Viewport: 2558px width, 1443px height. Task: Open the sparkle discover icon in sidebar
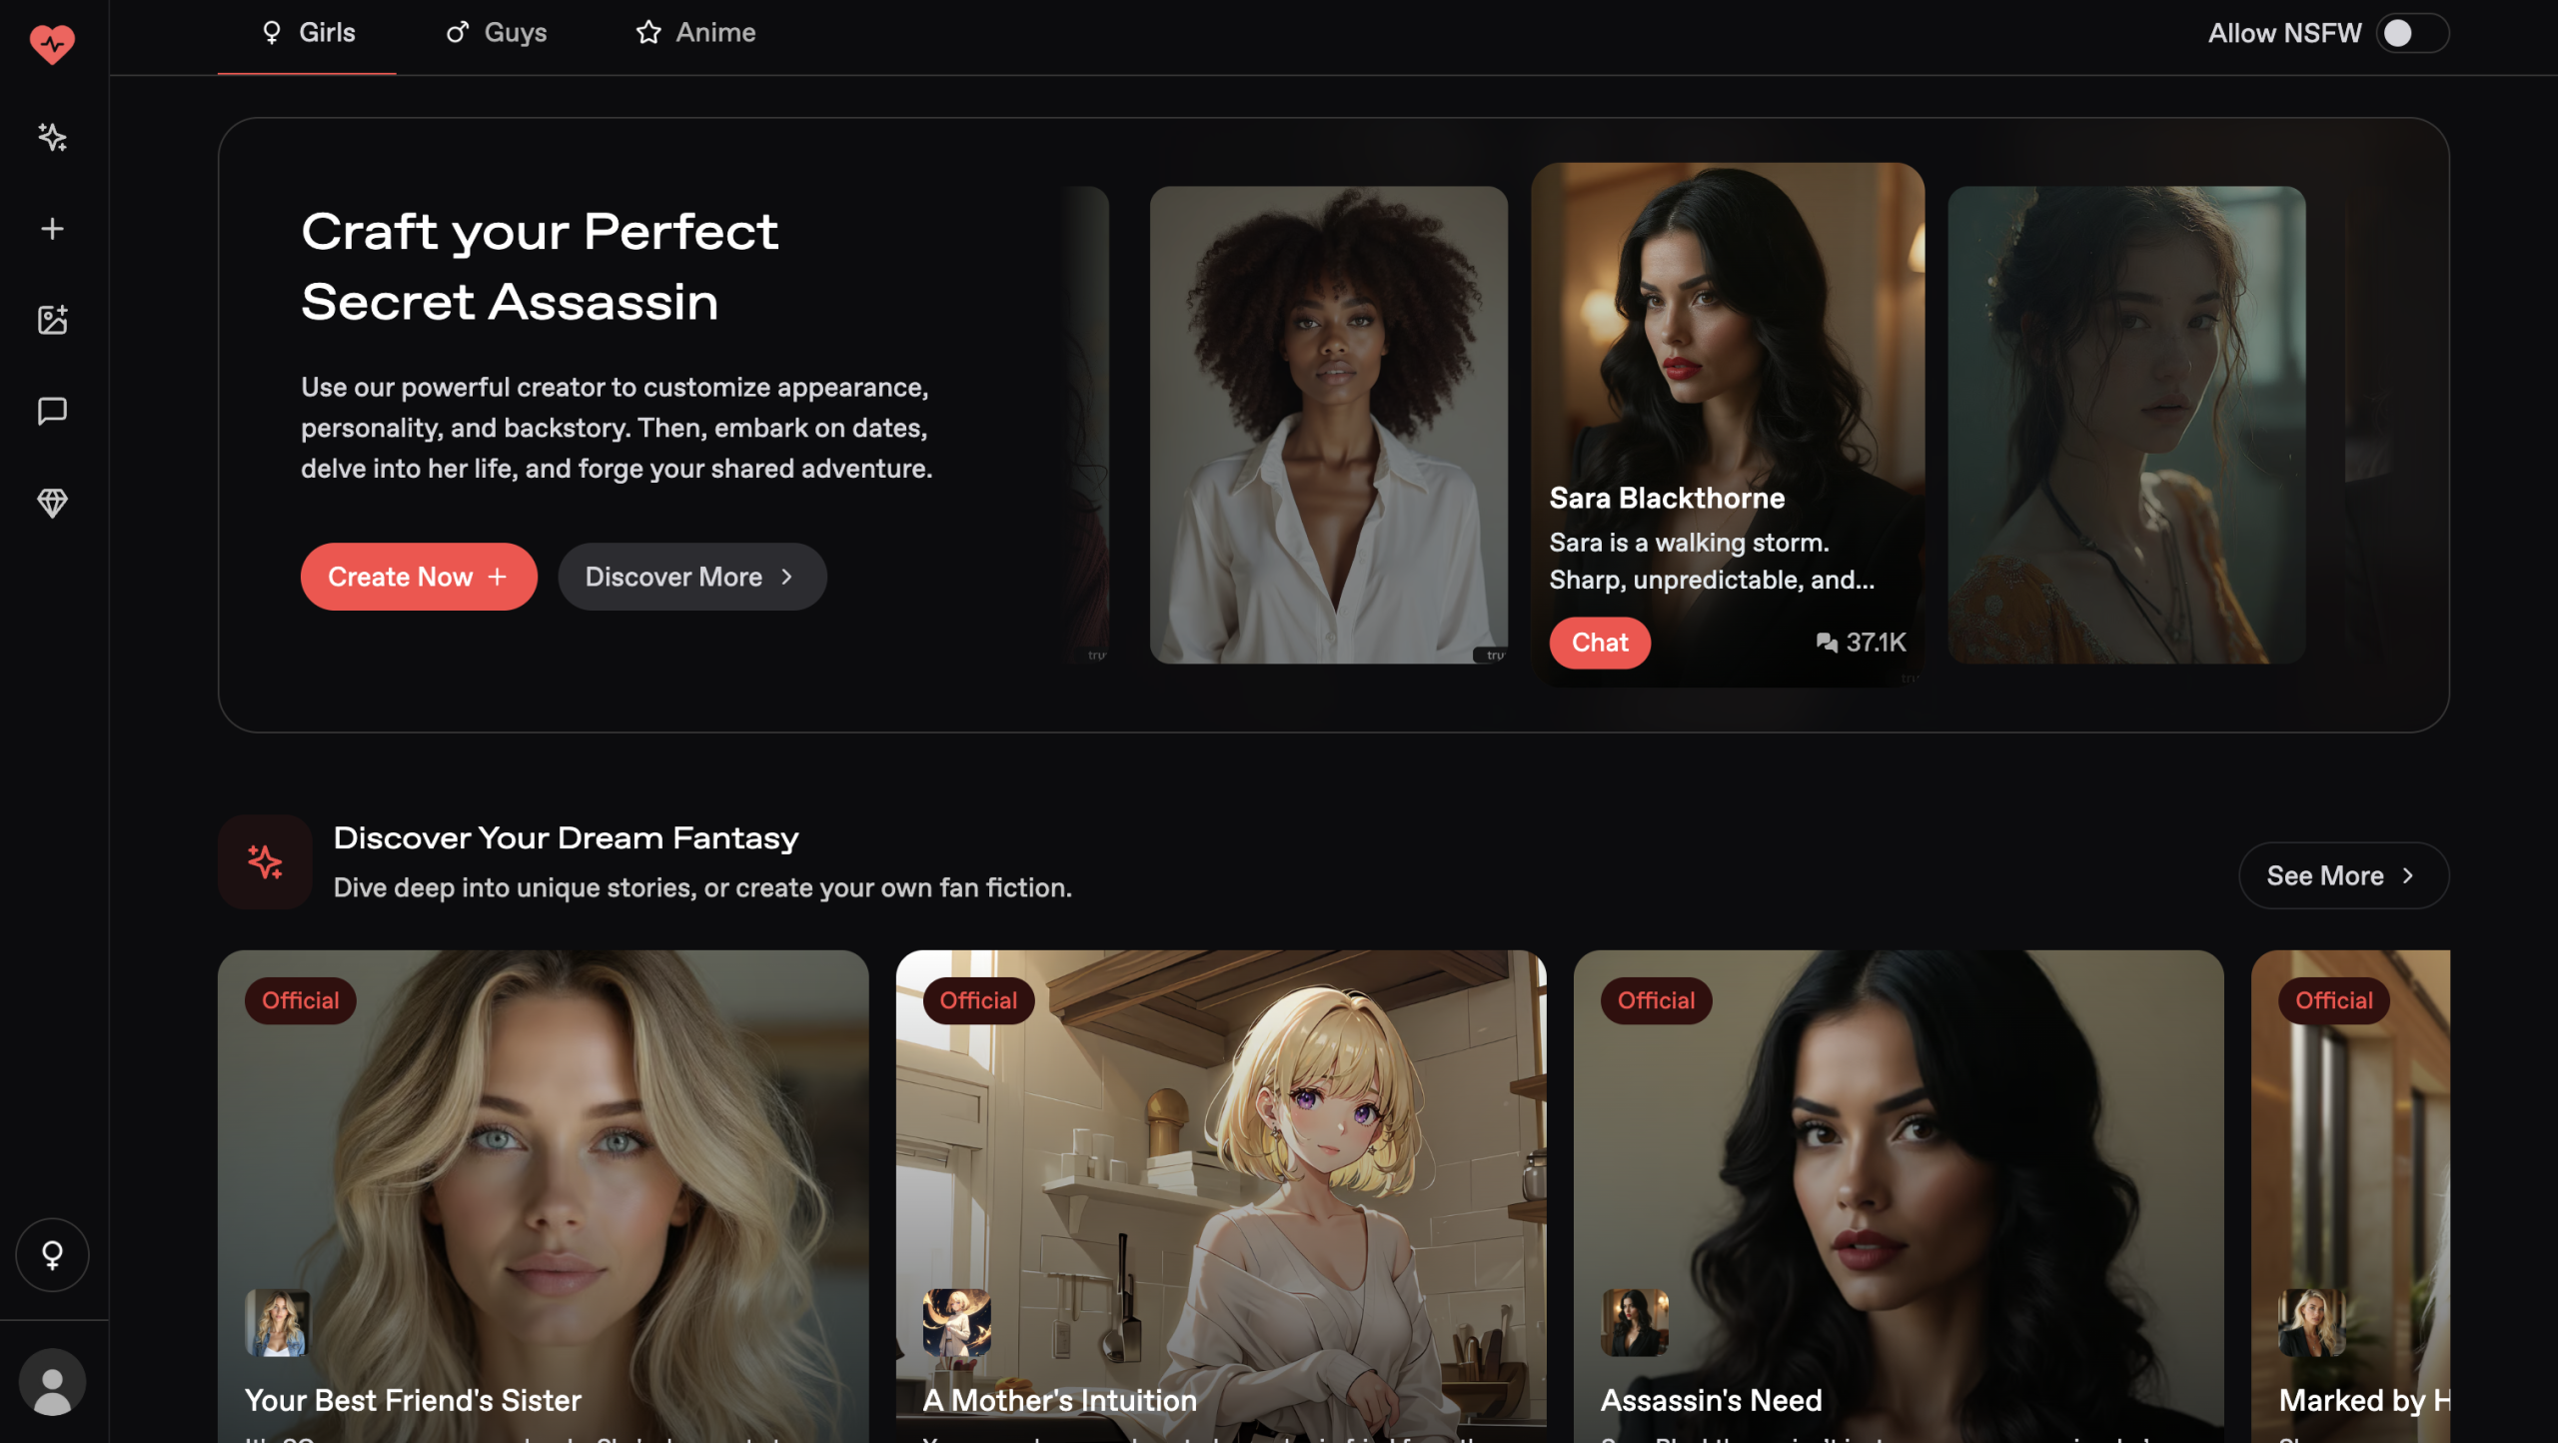click(52, 137)
